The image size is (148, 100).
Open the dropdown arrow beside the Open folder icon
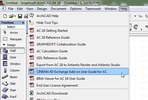15,16
